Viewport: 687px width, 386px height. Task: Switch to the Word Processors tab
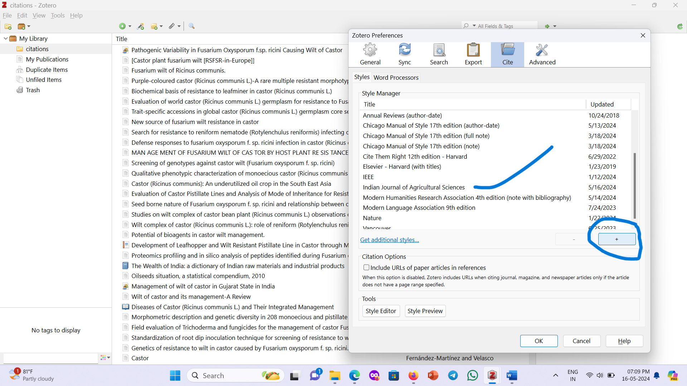point(396,78)
